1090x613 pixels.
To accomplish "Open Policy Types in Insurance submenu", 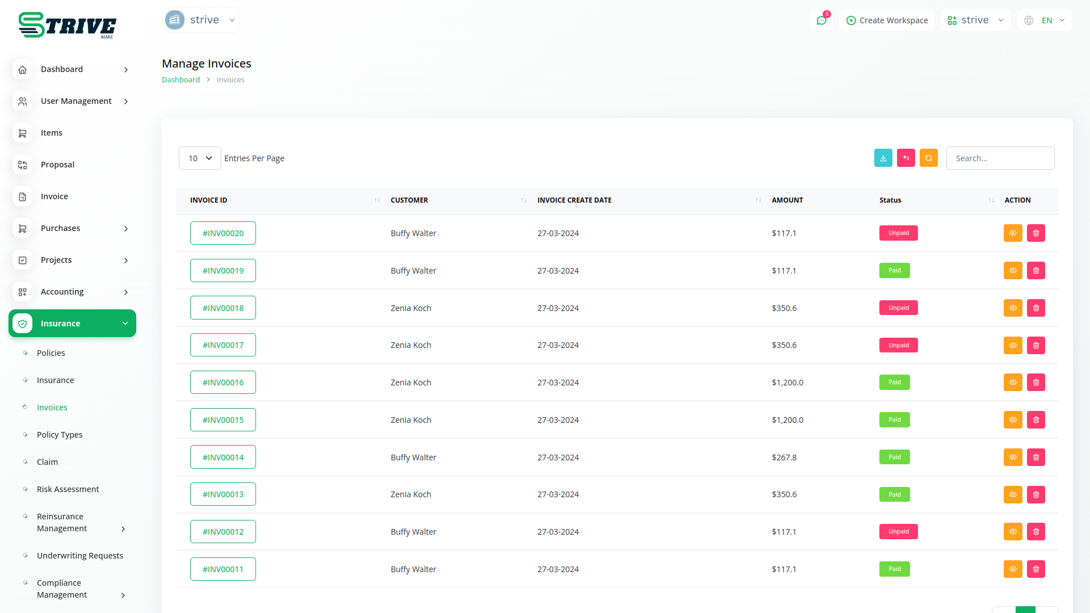I will tap(60, 435).
